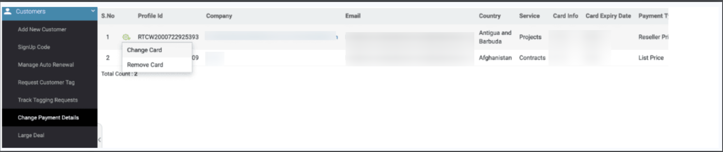Collapse the sidebar using the side arrow

pos(99,139)
